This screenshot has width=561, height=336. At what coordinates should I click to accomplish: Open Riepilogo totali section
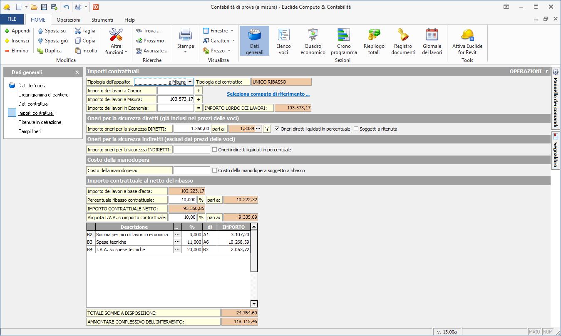point(374,41)
